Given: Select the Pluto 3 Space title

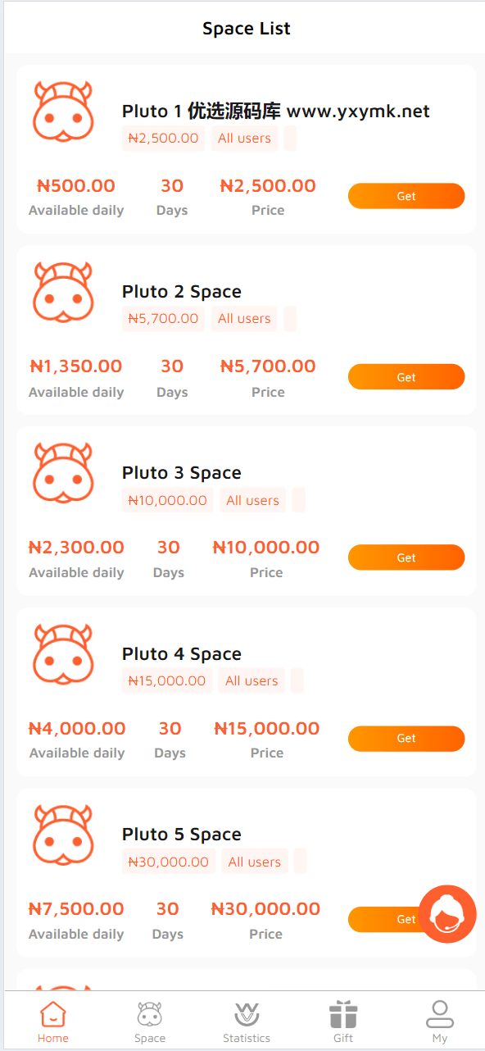Looking at the screenshot, I should [x=182, y=473].
